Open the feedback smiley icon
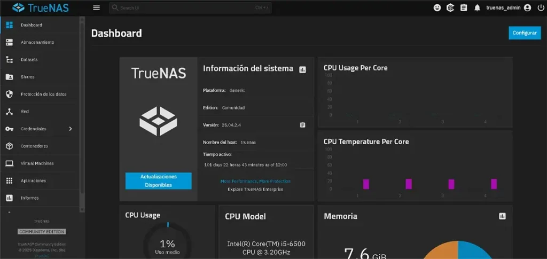Image resolution: width=547 pixels, height=259 pixels. click(437, 7)
